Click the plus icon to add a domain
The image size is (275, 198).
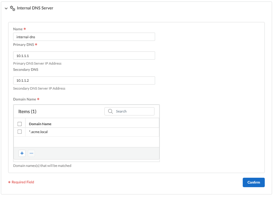pos(22,153)
